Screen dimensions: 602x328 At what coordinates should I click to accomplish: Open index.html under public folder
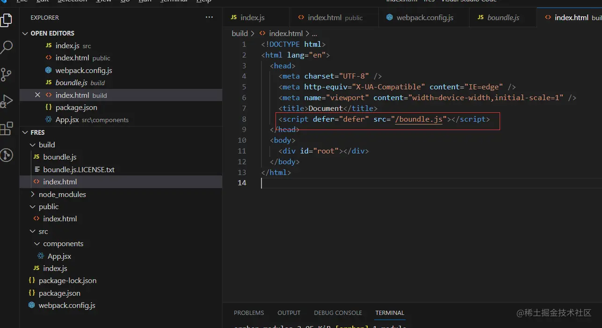point(121,219)
